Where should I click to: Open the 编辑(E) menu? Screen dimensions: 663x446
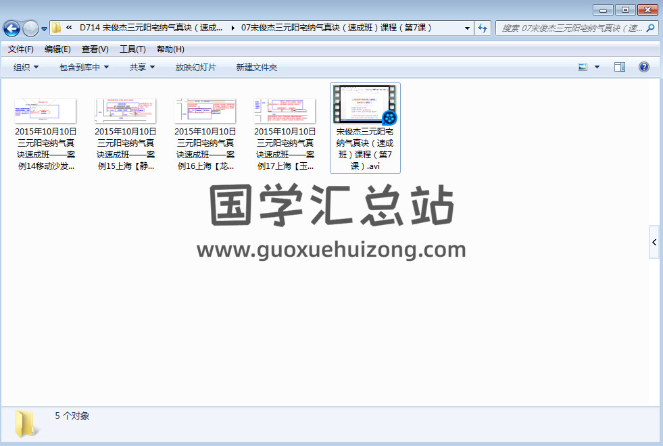[57, 49]
